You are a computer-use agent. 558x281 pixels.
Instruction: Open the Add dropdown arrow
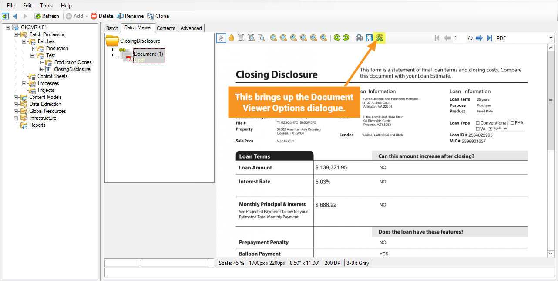click(x=87, y=16)
